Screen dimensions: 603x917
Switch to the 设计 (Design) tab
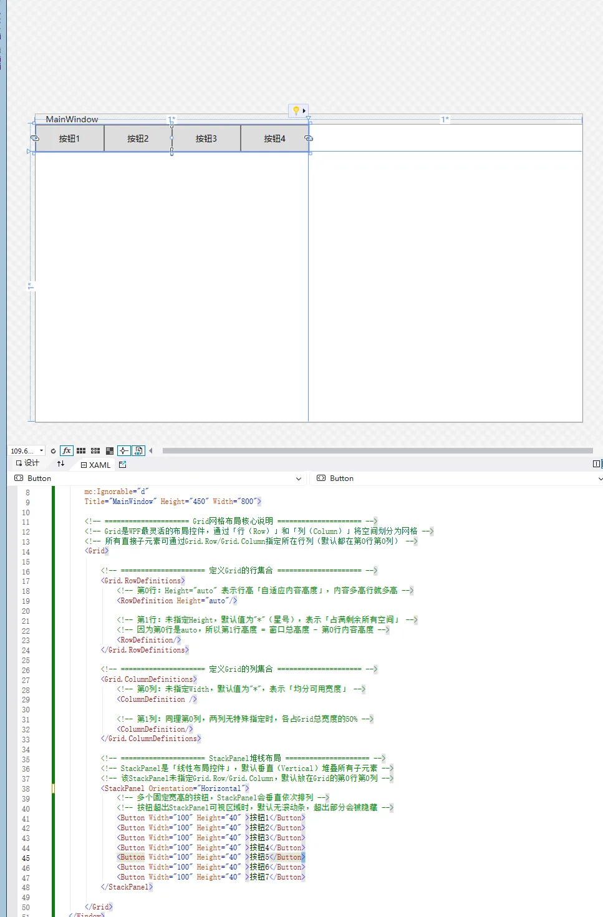27,463
